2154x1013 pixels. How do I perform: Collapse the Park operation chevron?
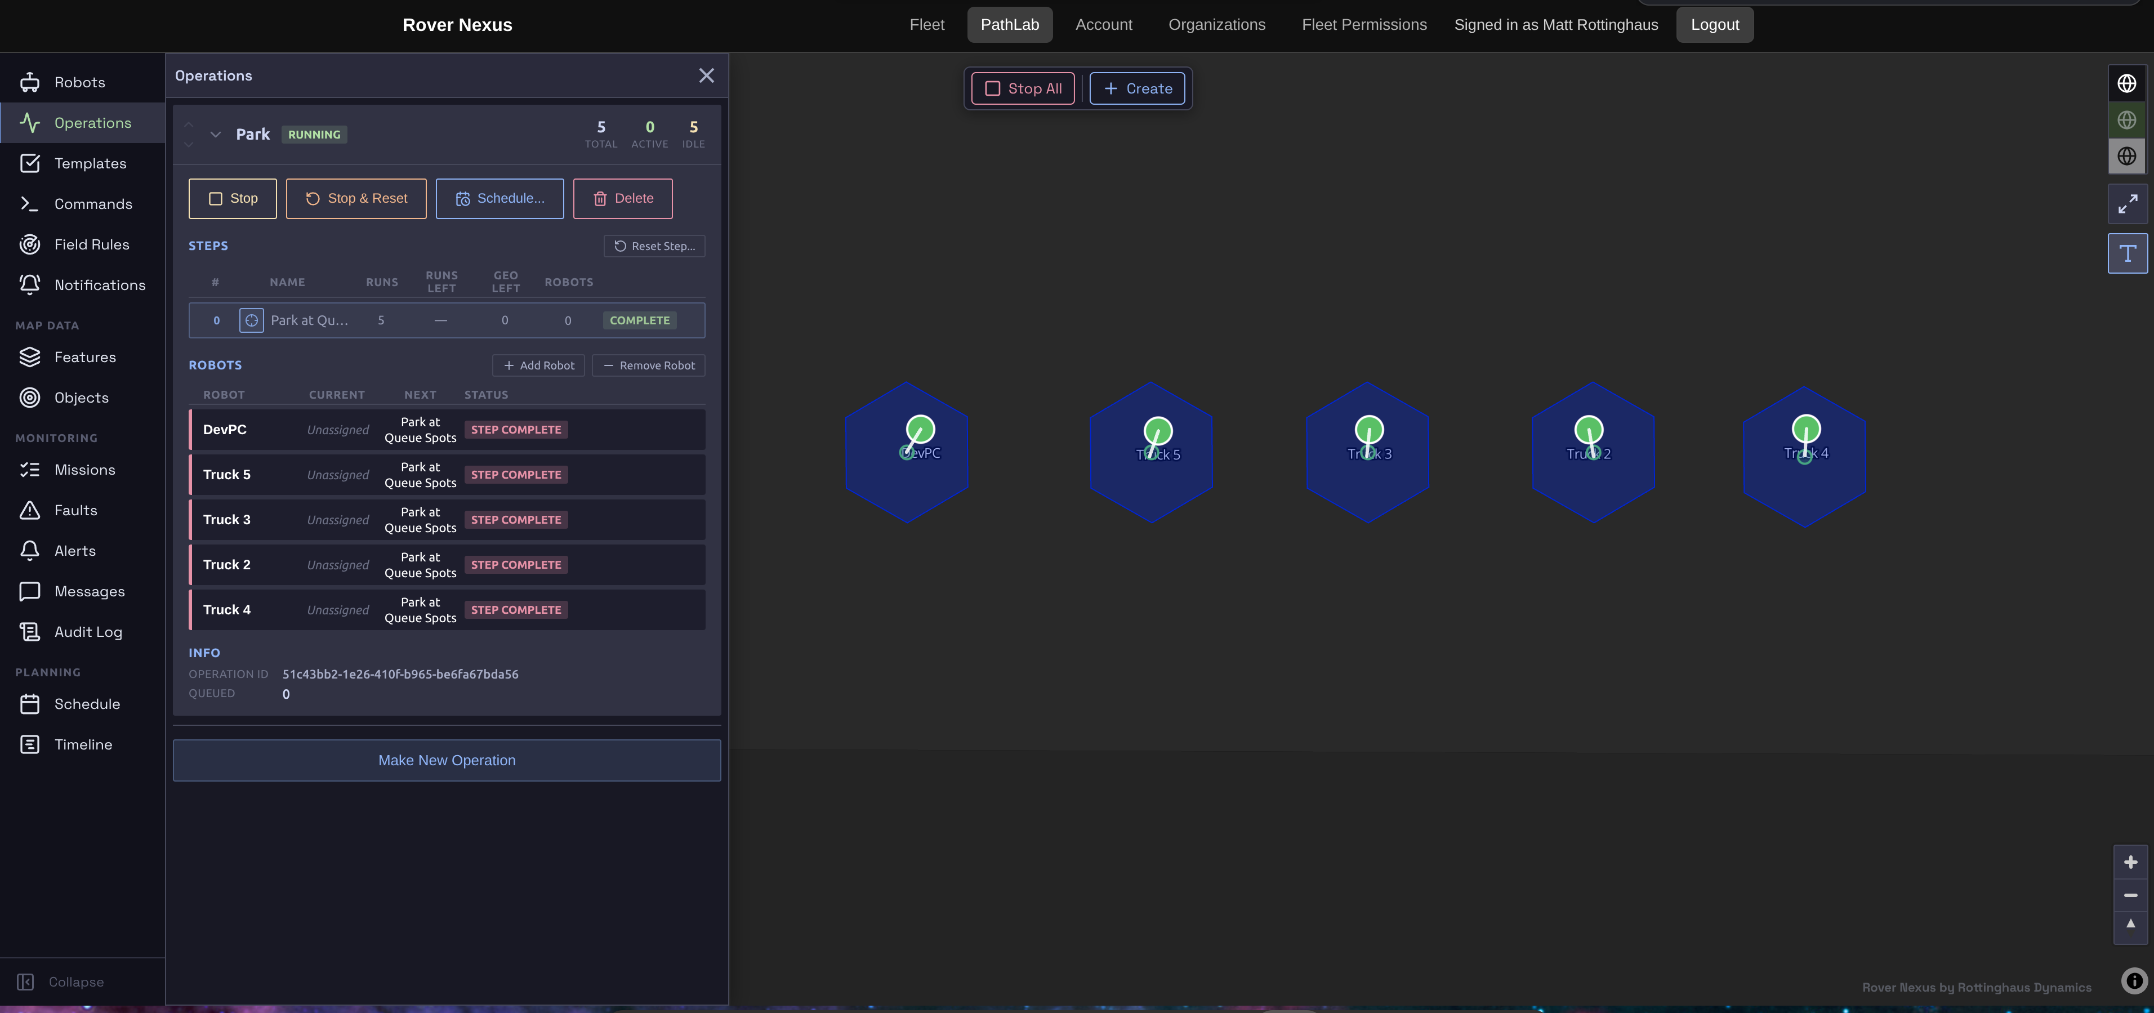(x=215, y=135)
